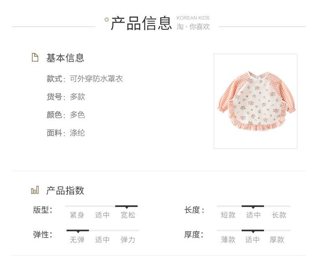Click the 涤纶 fabric value text

click(77, 133)
